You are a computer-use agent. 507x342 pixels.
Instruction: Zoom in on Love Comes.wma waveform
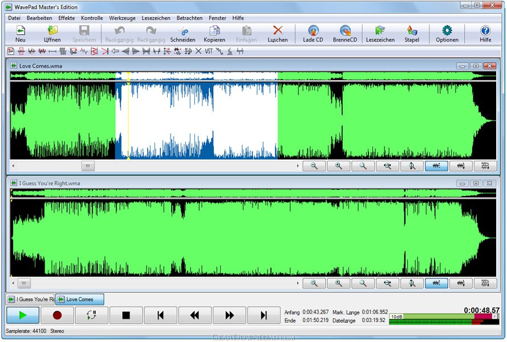(x=339, y=166)
